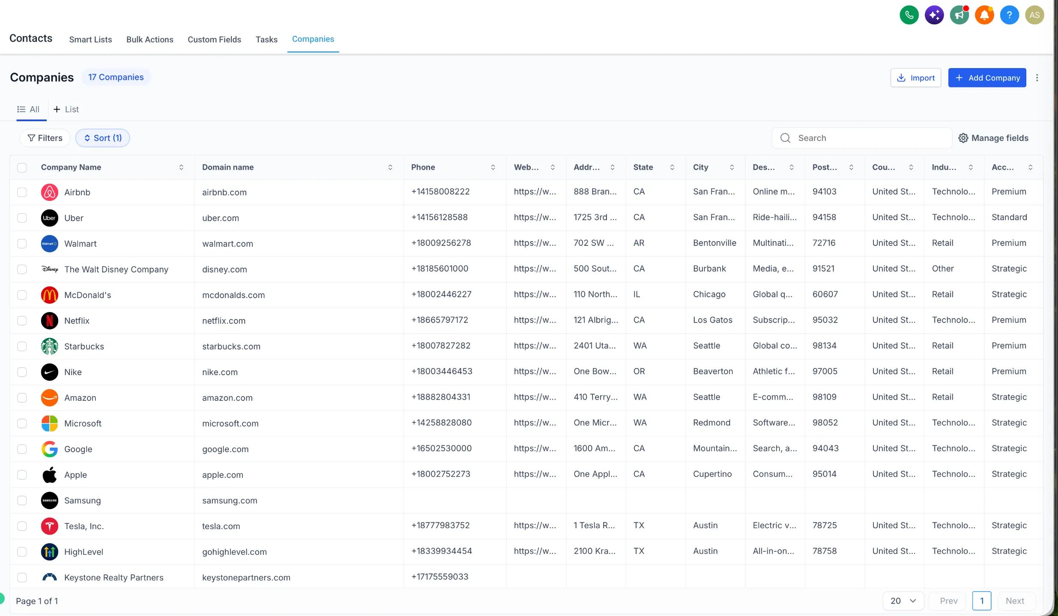Image resolution: width=1058 pixels, height=616 pixels.
Task: Click the Netflix company logo
Action: [50, 321]
